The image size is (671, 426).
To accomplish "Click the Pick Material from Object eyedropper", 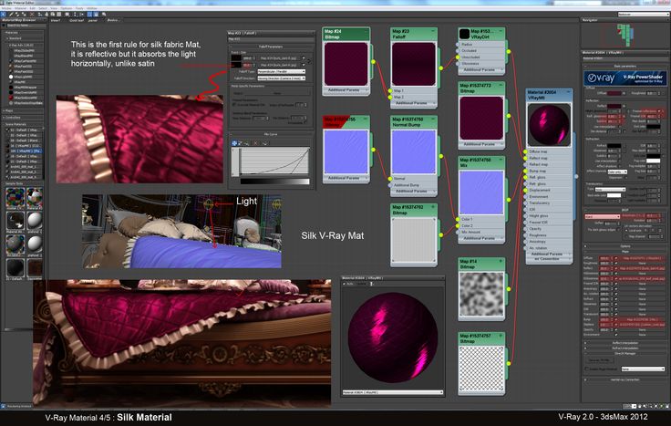I will 11,14.
